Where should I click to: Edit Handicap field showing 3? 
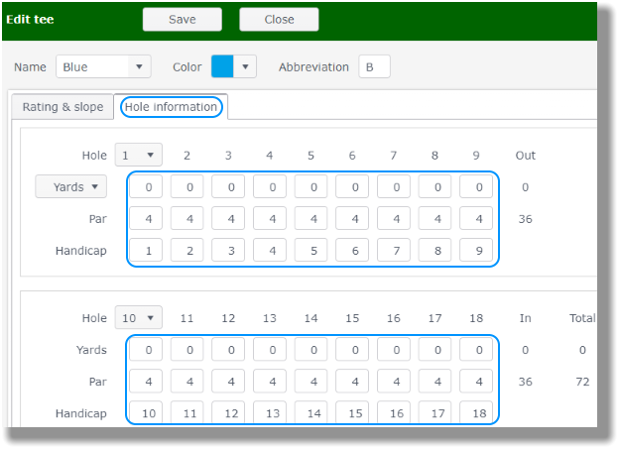228,250
